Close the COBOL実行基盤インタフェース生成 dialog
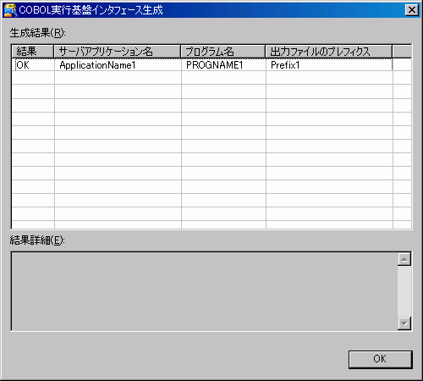423x381 pixels. pyautogui.click(x=412, y=10)
